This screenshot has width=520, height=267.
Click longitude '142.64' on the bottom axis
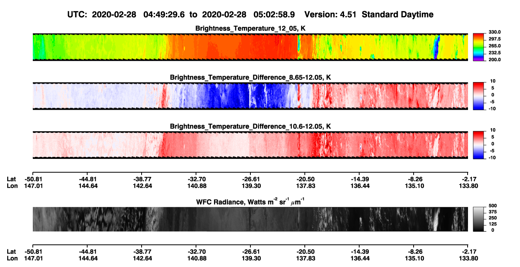(142, 258)
